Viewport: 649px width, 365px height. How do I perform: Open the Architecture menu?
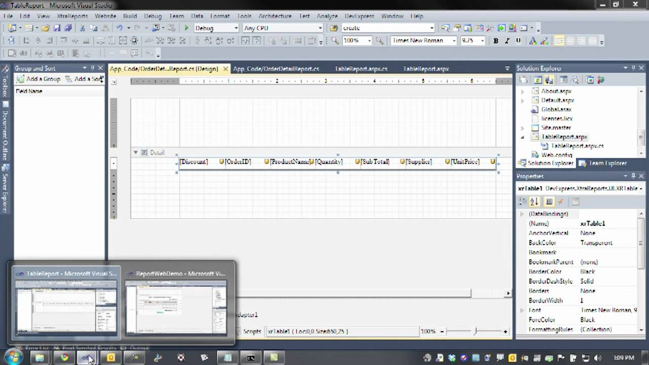(275, 16)
